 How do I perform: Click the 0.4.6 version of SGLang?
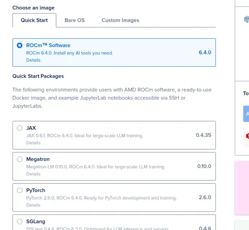(x=205, y=228)
